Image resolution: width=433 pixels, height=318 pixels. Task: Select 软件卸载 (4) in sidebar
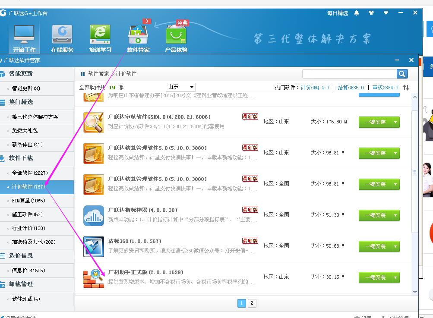click(x=37, y=299)
